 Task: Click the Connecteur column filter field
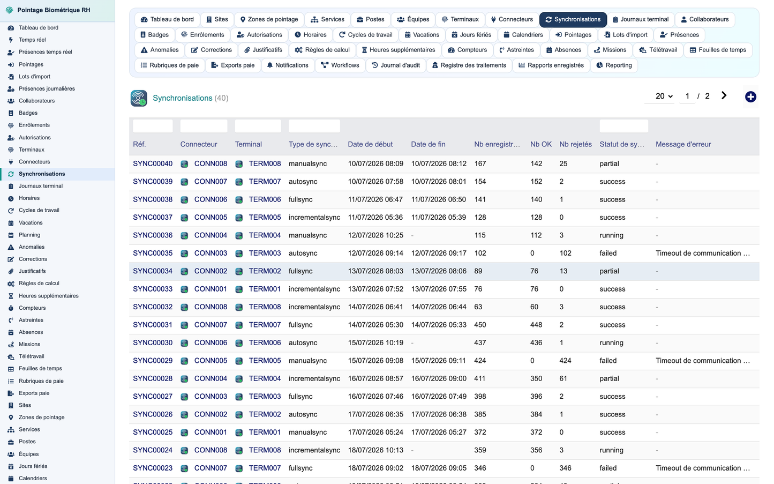tap(204, 126)
